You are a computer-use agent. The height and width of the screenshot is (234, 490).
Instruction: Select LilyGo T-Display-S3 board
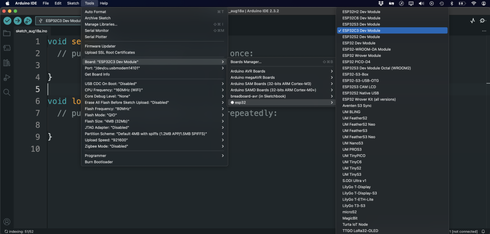392,193
